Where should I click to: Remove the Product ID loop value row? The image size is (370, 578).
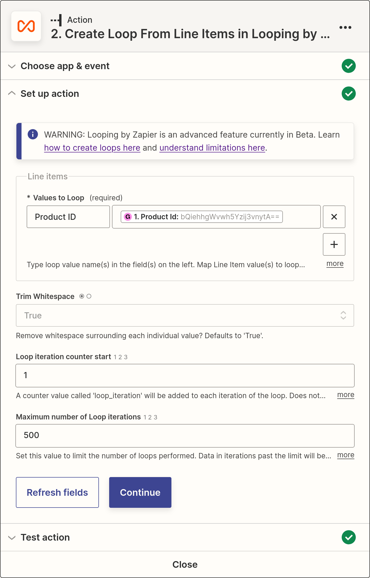(x=334, y=217)
